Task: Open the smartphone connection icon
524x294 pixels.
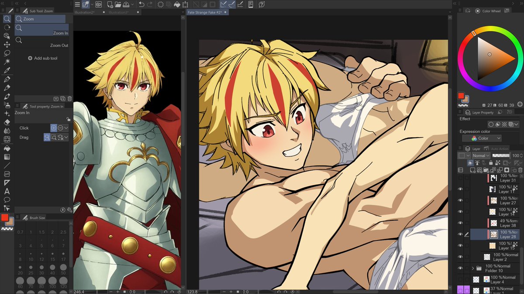Action: pos(251,4)
